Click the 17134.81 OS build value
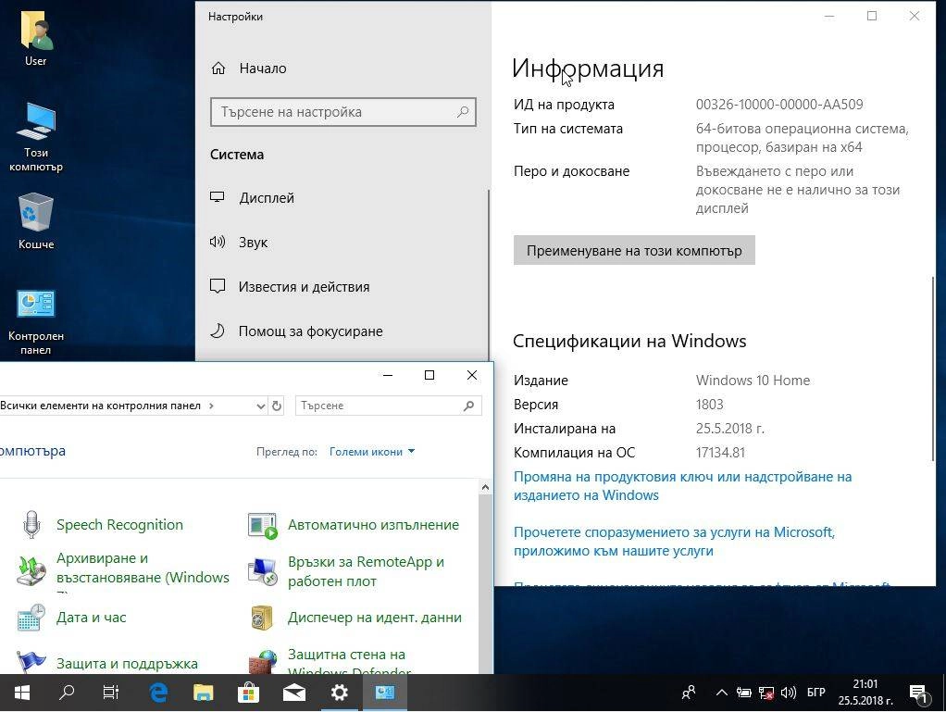Viewport: 946px width, 712px height. 720,453
